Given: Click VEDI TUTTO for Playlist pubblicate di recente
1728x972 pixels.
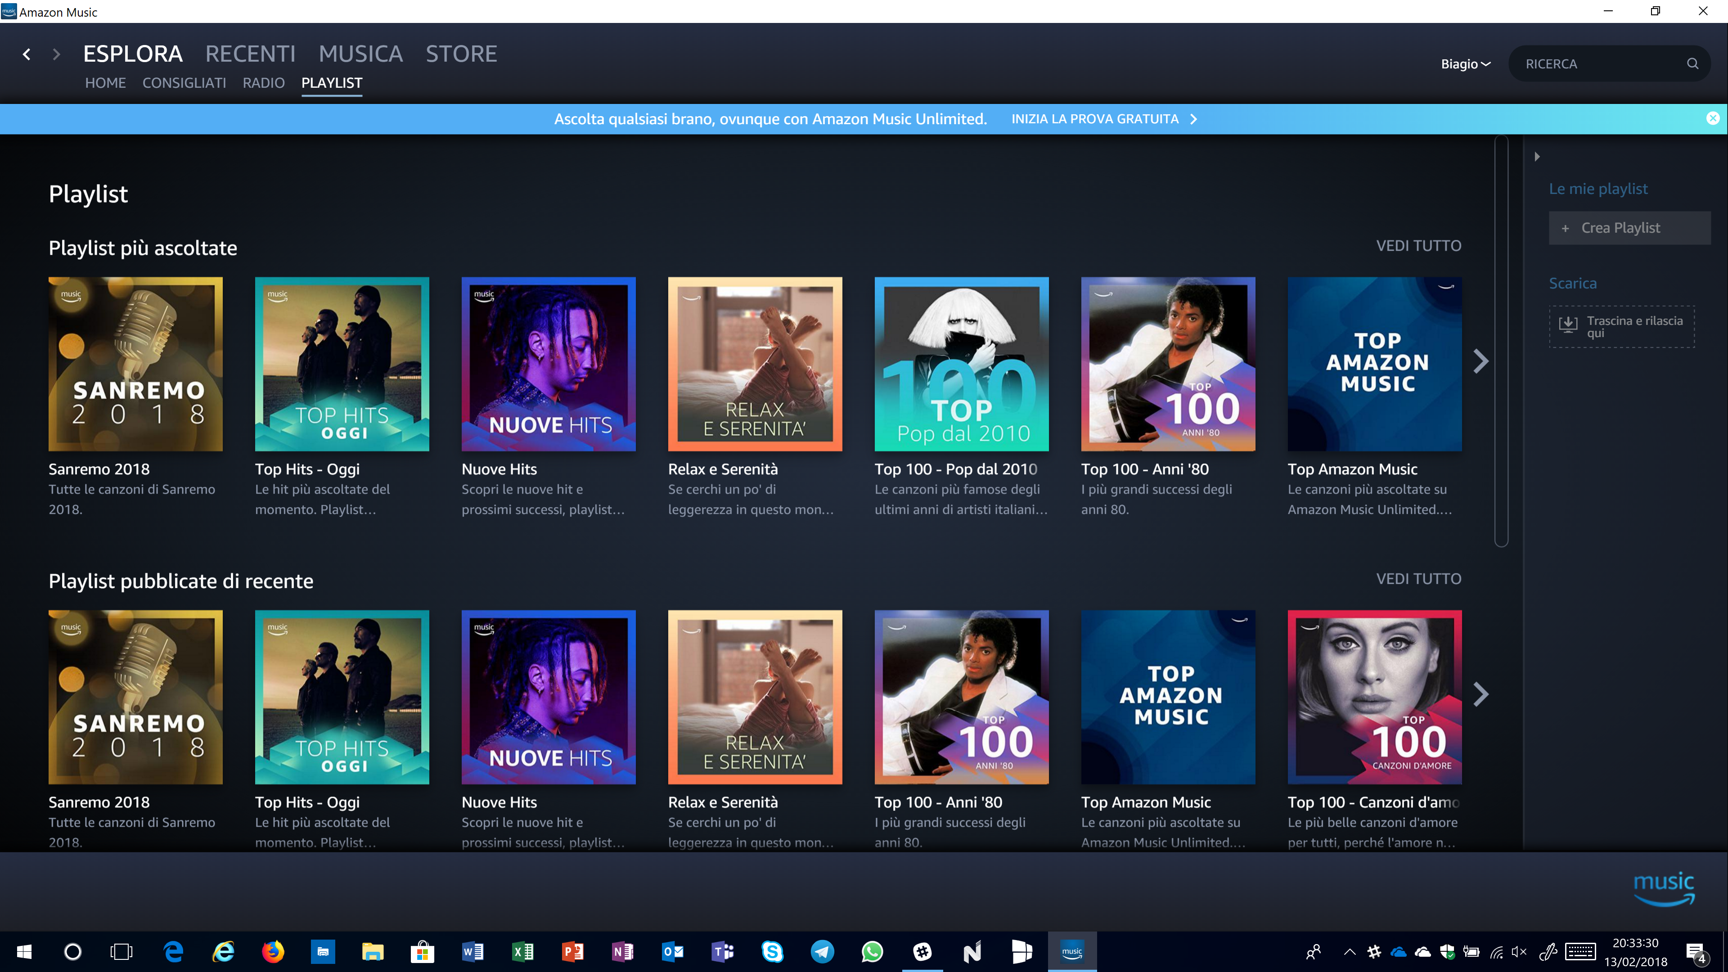Looking at the screenshot, I should click(1418, 578).
